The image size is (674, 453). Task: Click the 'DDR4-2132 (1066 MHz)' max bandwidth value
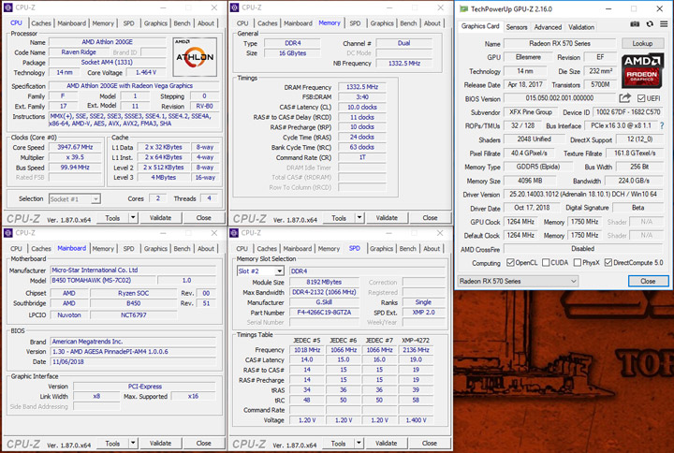pyautogui.click(x=324, y=292)
